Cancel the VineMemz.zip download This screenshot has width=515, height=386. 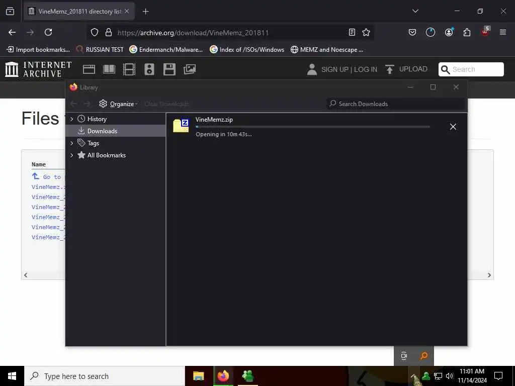[x=453, y=127]
